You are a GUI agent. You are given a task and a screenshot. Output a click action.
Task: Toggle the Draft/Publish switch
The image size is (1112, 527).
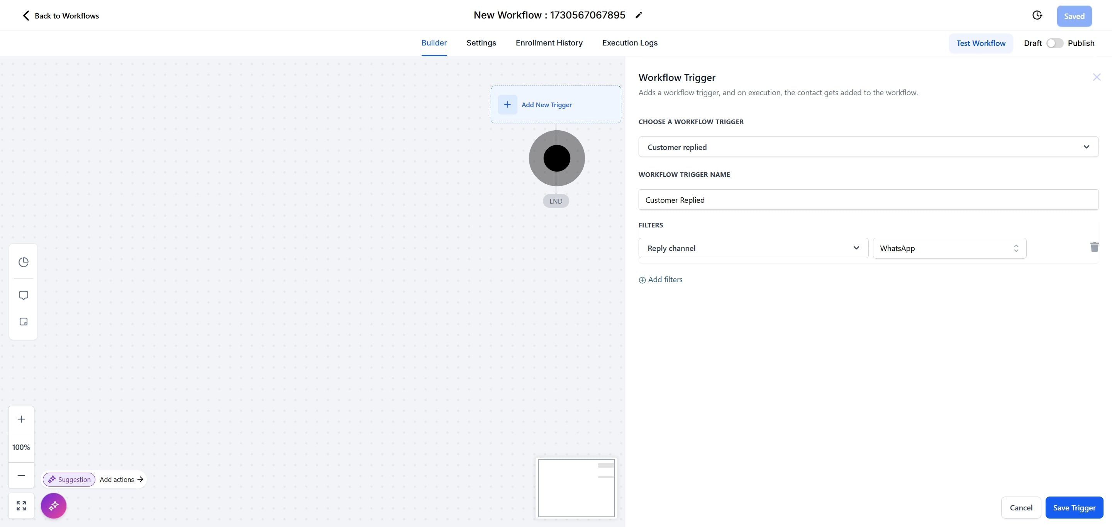click(x=1054, y=43)
